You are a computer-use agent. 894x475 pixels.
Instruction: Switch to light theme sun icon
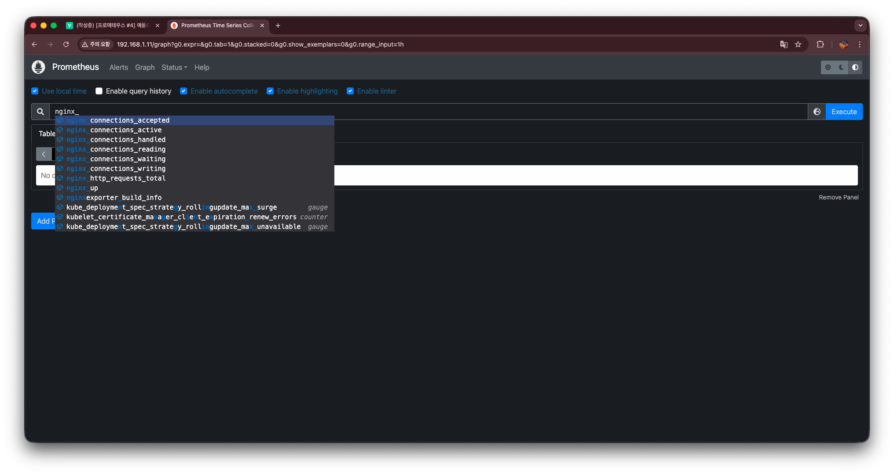pyautogui.click(x=828, y=67)
